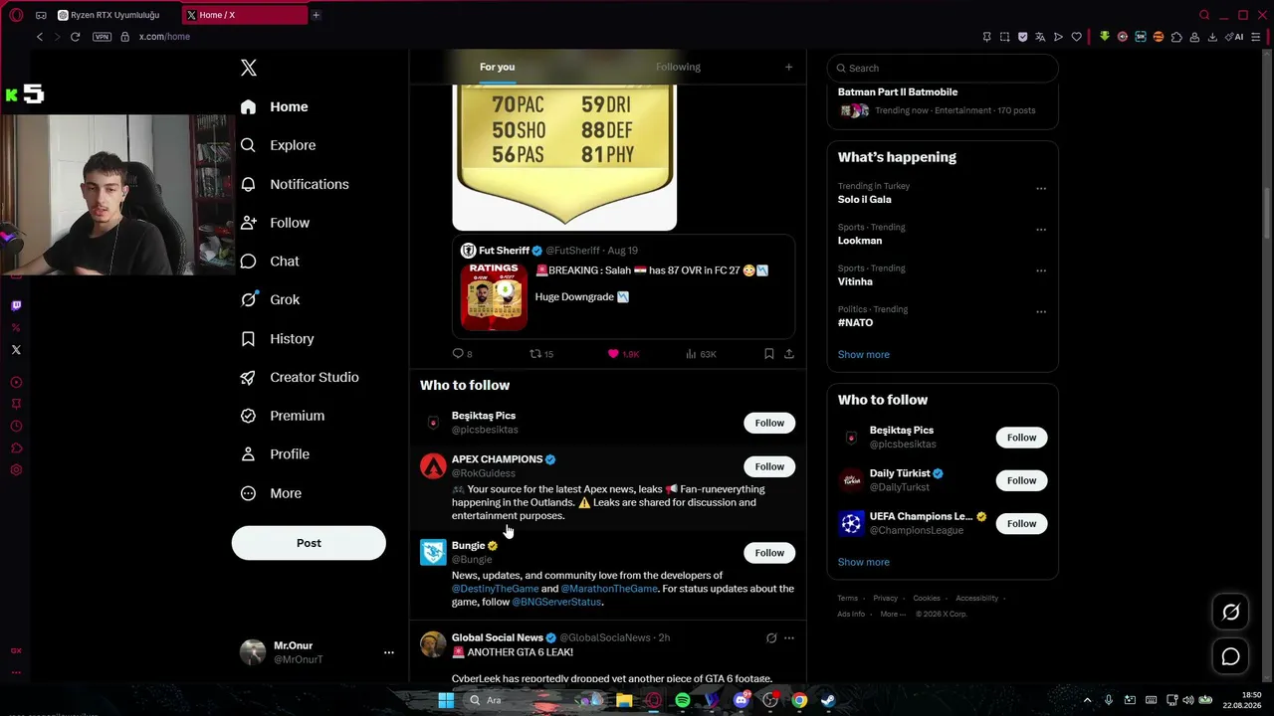Open the browser snapshot tool icon
1274x716 pixels.
click(x=1005, y=37)
